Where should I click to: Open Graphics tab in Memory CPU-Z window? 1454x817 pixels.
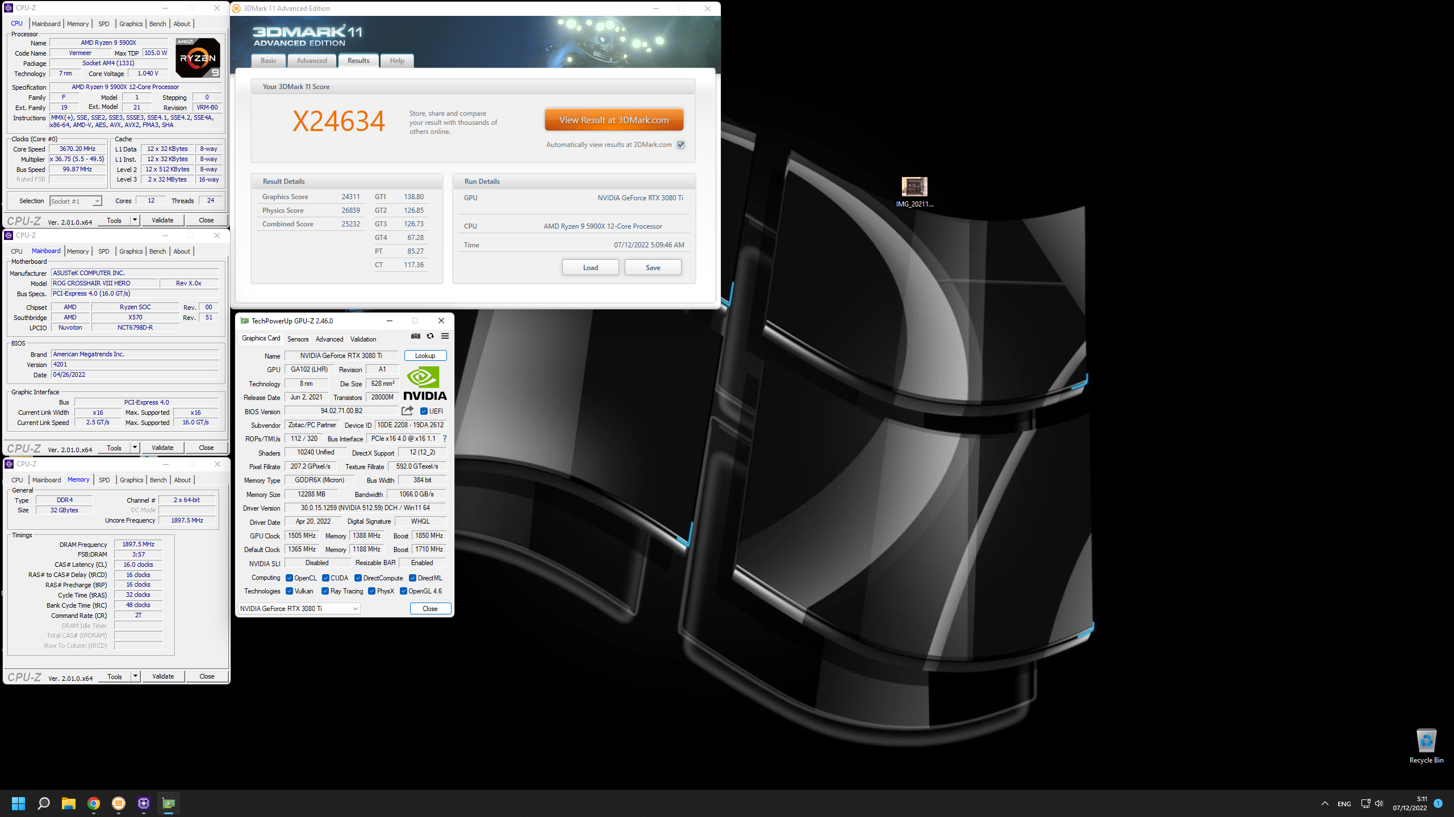pos(132,480)
